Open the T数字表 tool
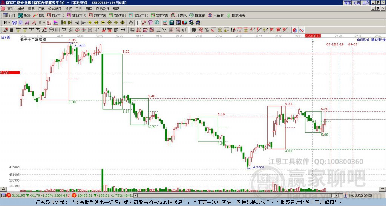The height and width of the screenshot is (206, 386). pos(159,15)
